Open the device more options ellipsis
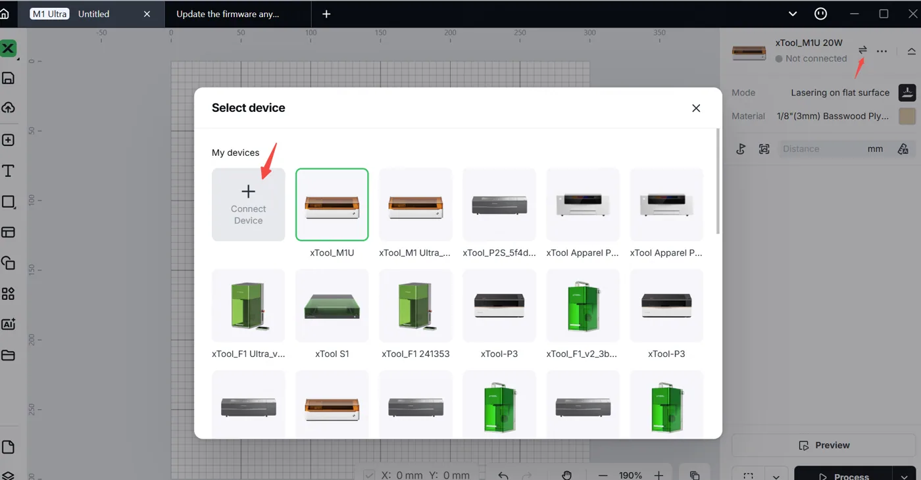This screenshot has height=480, width=921. pos(882,51)
